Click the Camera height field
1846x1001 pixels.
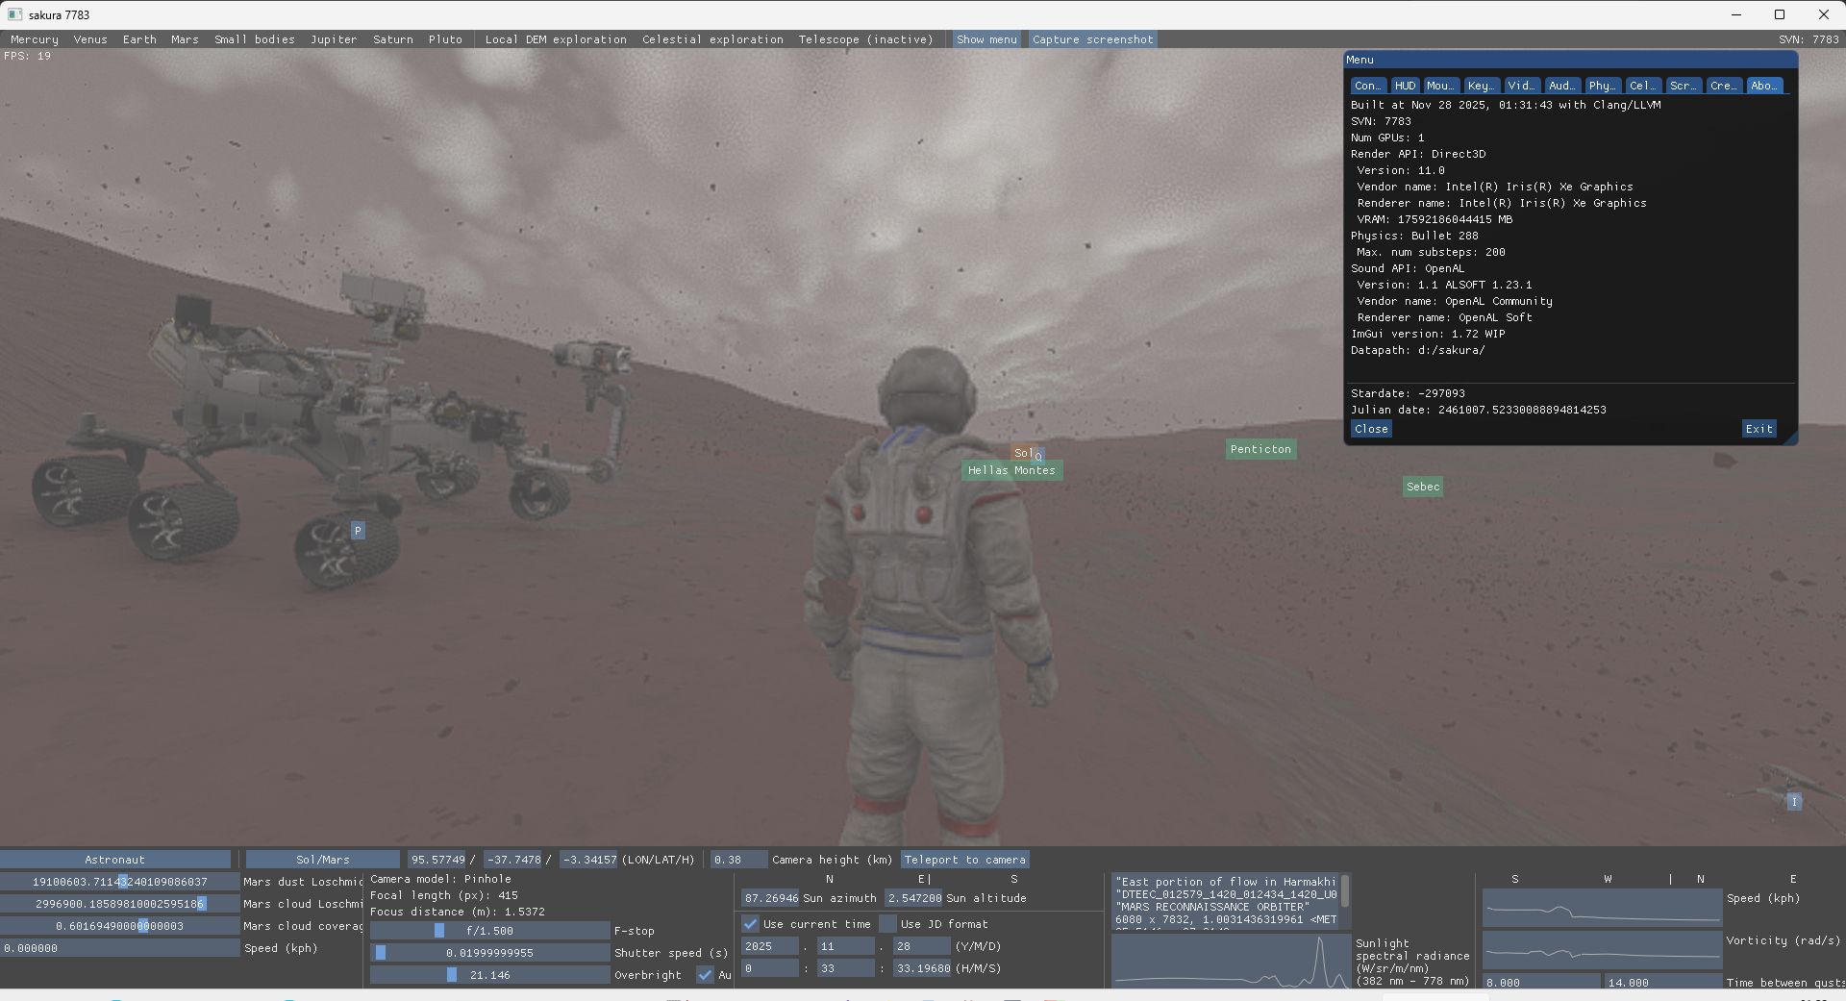tap(738, 860)
